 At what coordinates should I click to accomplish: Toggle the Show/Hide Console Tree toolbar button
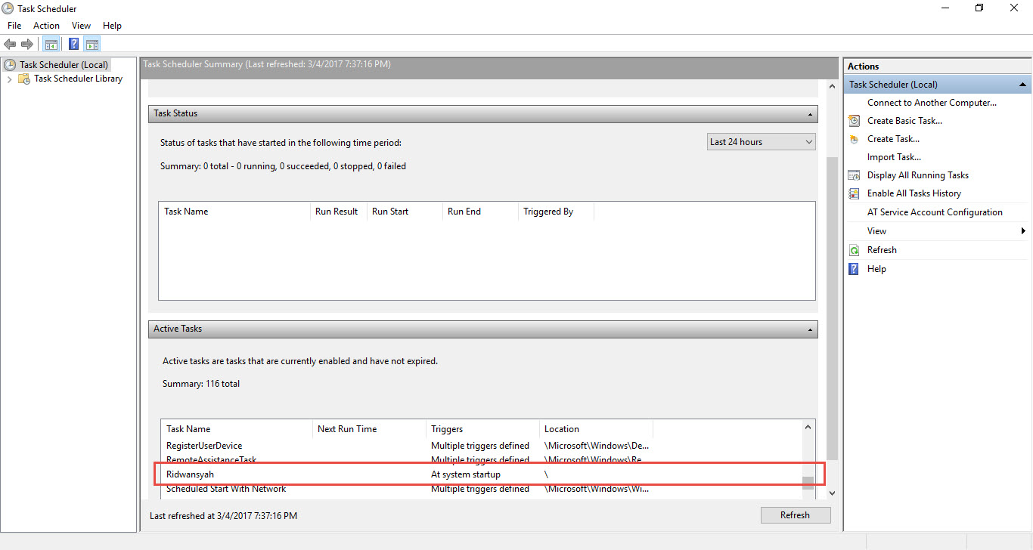pos(51,44)
